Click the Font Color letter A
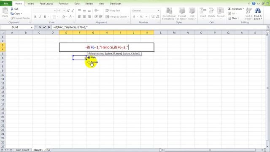Viewport: 270px width, 152px height. click(x=70, y=16)
